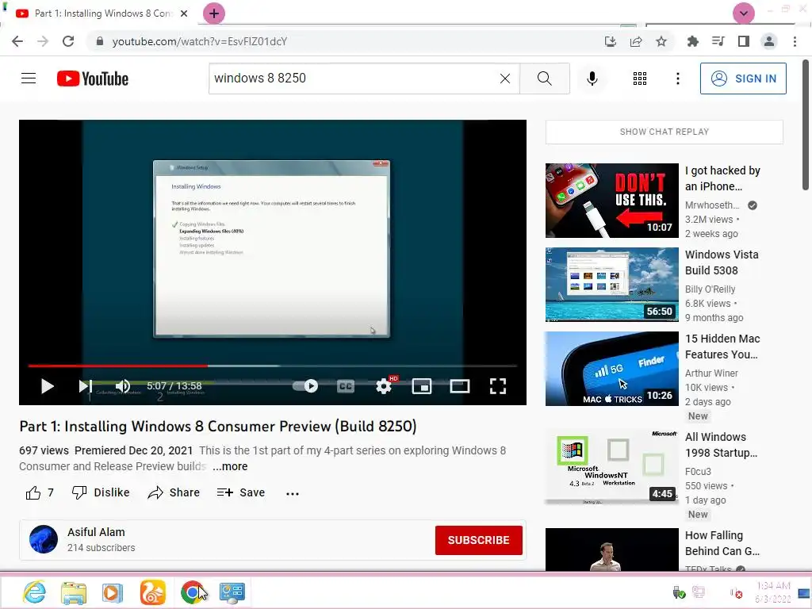812x609 pixels.
Task: Launch Internet Explorer from taskbar
Action: click(x=35, y=592)
